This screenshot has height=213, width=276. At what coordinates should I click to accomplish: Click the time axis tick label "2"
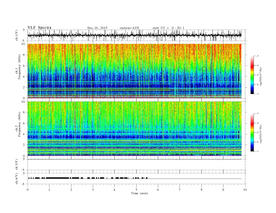71,190
